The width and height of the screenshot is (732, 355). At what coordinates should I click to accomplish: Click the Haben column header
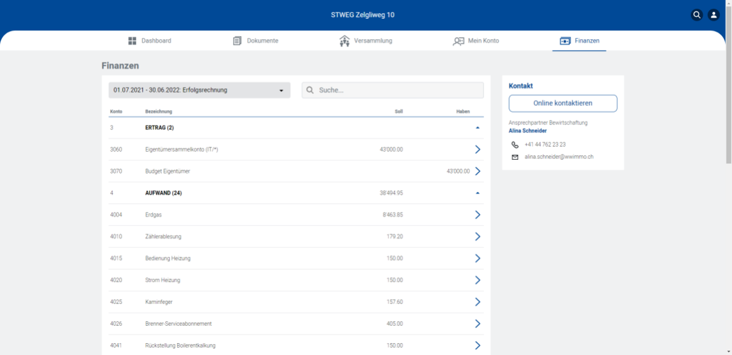463,112
